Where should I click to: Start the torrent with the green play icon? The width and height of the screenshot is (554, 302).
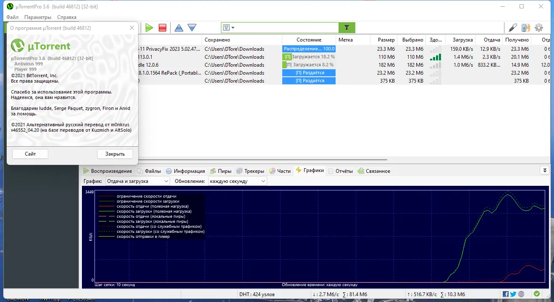[149, 28]
